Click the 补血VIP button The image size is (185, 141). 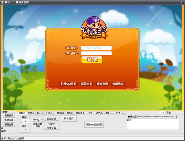click(x=51, y=124)
